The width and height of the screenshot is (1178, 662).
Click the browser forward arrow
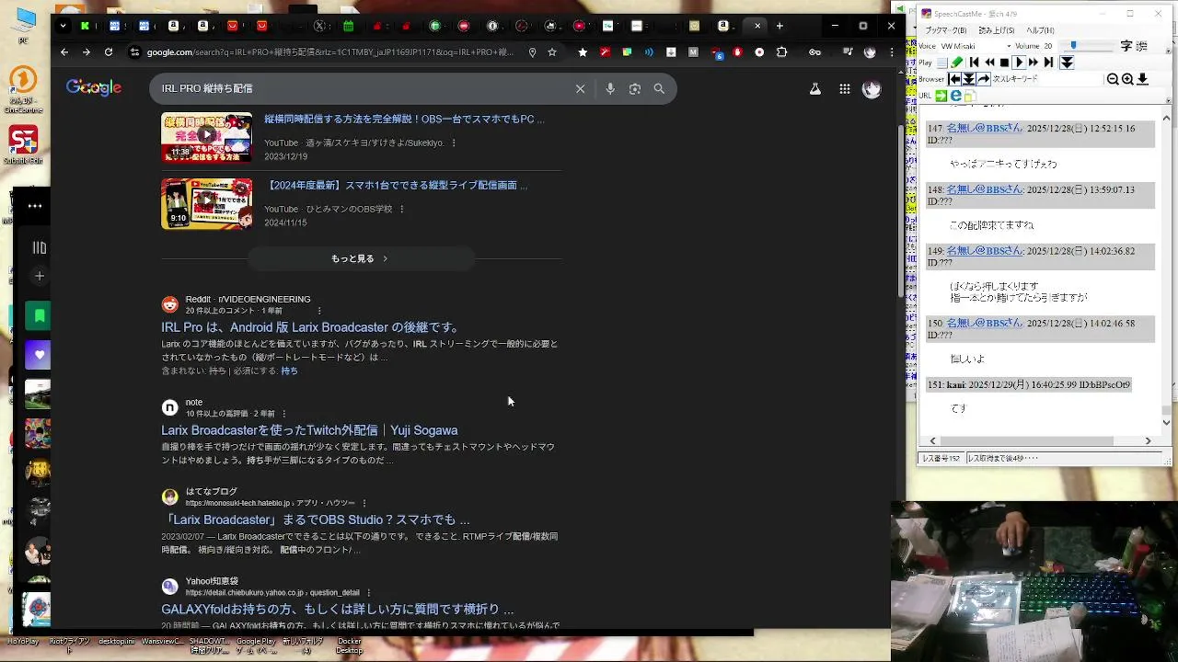[x=87, y=52]
